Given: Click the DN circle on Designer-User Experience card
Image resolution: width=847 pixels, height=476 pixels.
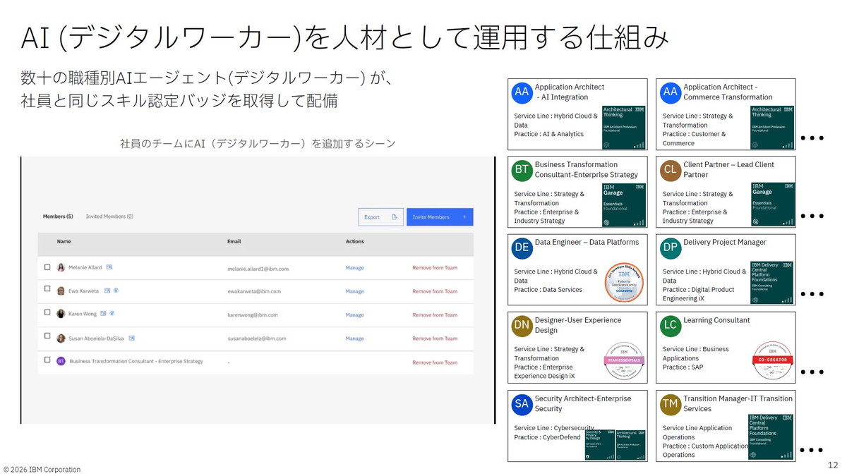Looking at the screenshot, I should click(x=522, y=326).
